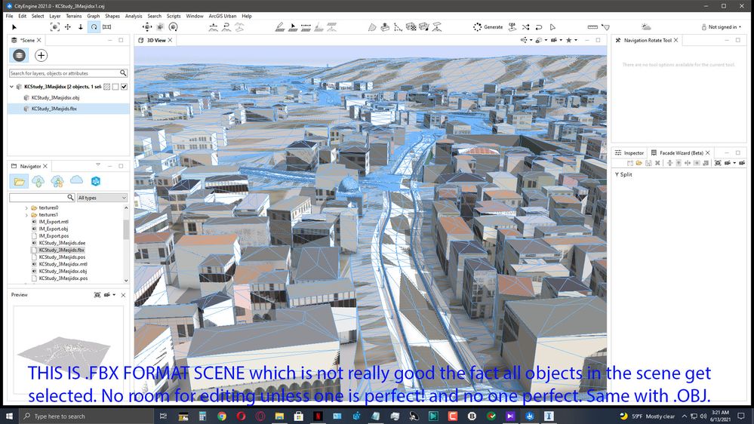The image size is (754, 424).
Task: Toggle the empty lock checkbox of KCStudy_3Masjidsx layer
Action: (x=115, y=87)
